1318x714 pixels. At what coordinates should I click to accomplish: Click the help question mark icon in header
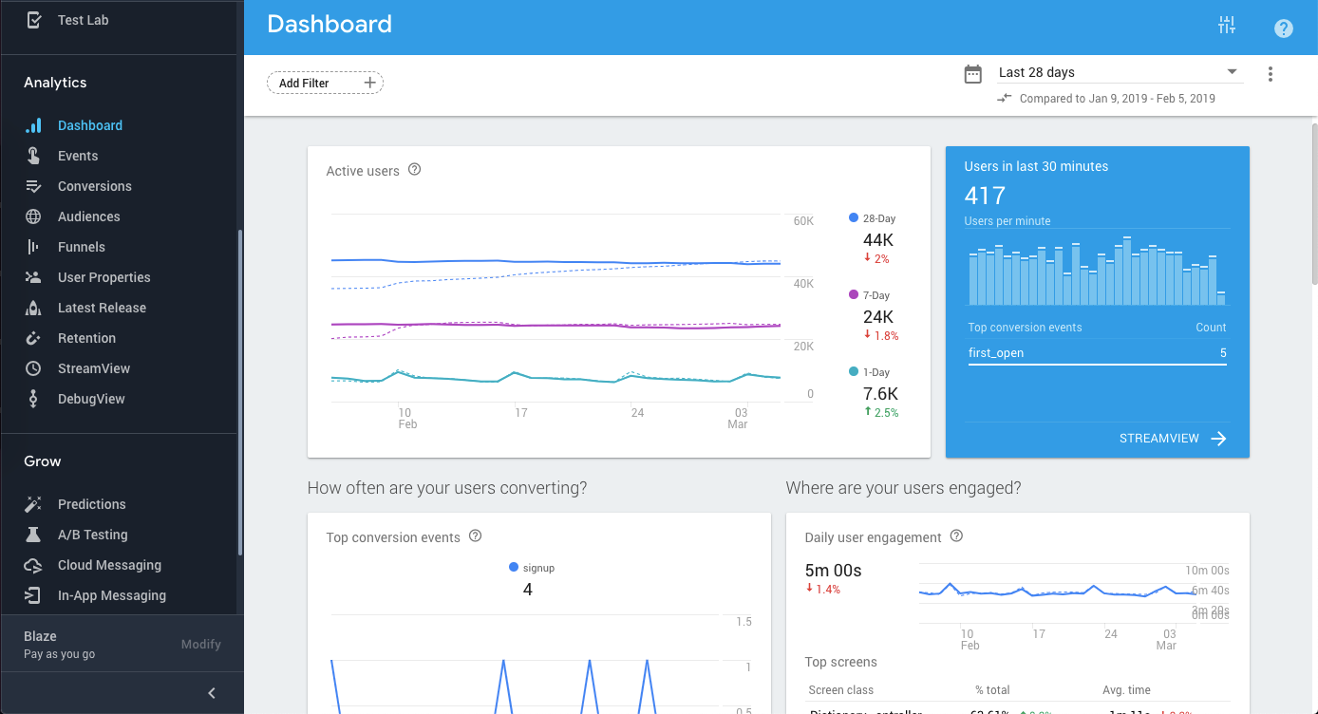[1284, 28]
